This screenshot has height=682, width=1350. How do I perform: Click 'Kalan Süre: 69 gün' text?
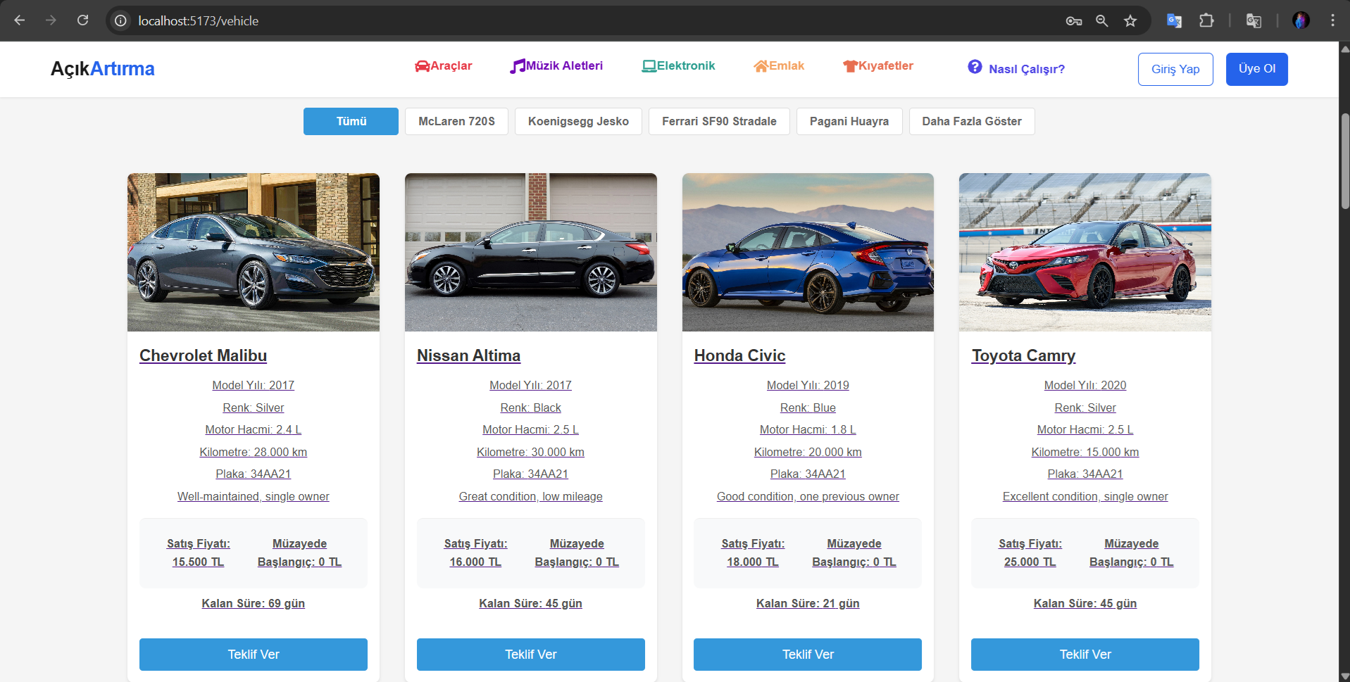click(254, 603)
